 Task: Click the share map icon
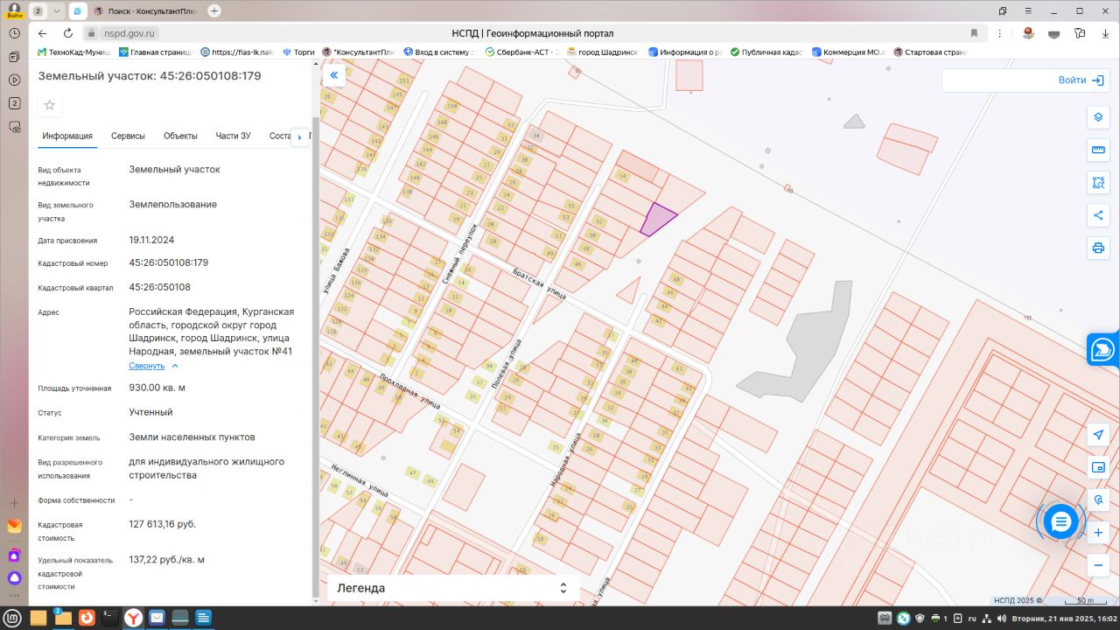(x=1098, y=215)
